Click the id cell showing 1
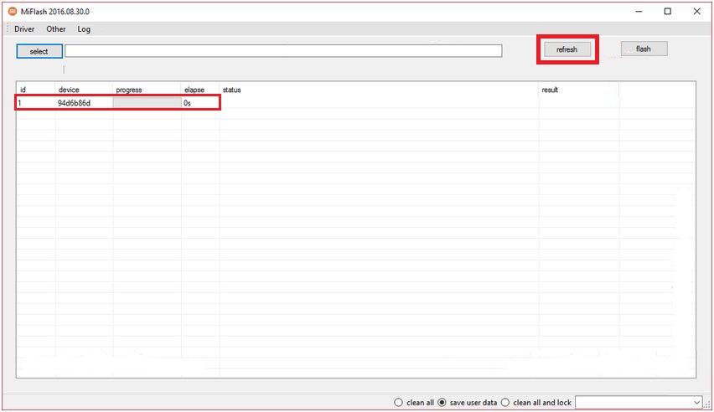 [x=20, y=103]
